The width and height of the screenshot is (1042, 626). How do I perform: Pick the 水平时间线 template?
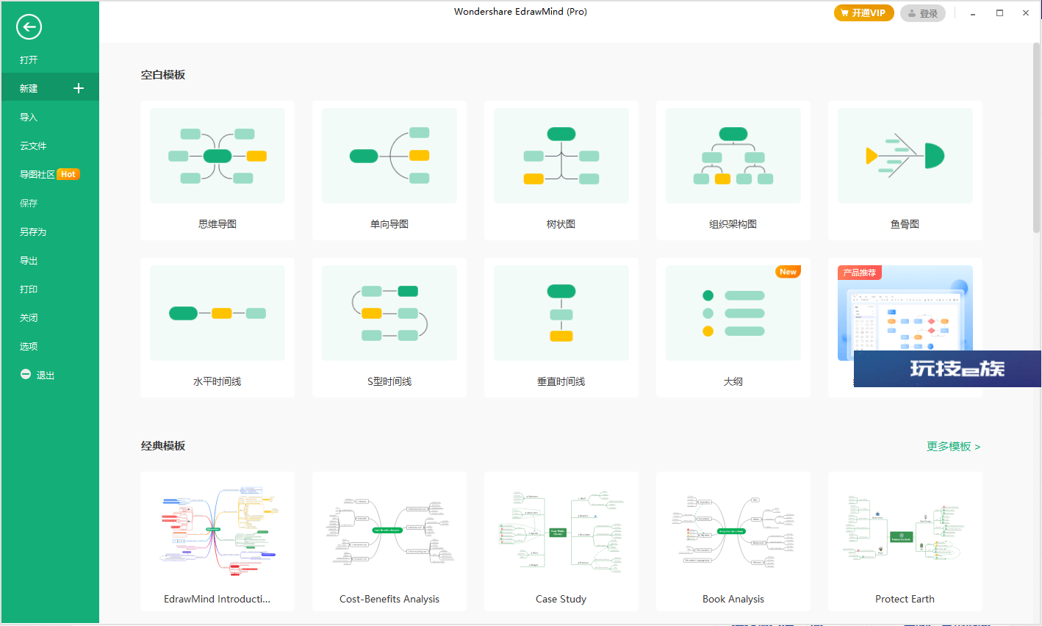click(218, 328)
